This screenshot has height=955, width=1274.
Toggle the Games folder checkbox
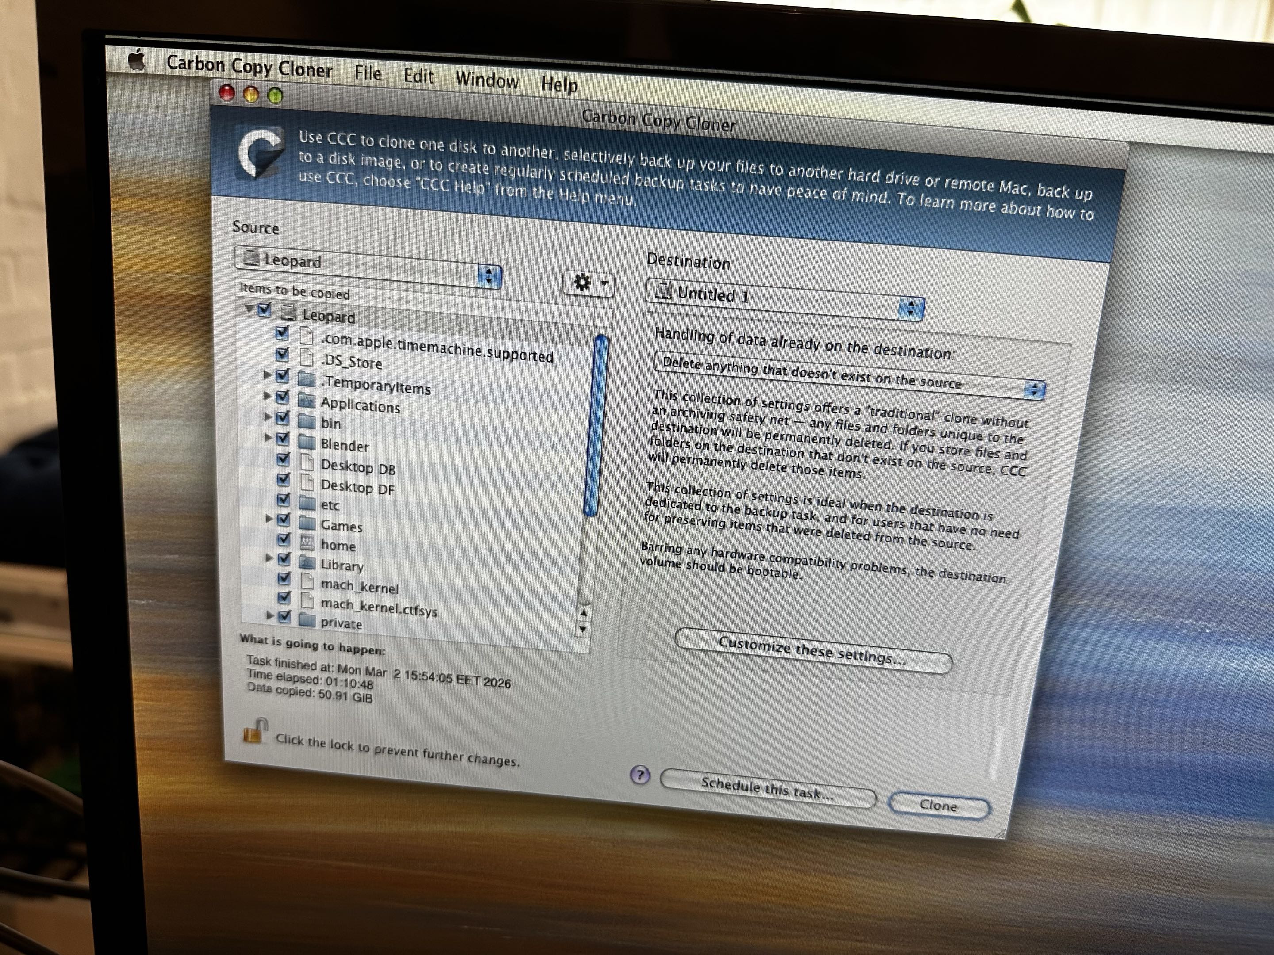[284, 520]
